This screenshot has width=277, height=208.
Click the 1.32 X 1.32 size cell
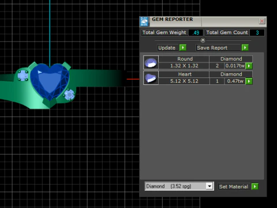point(184,66)
